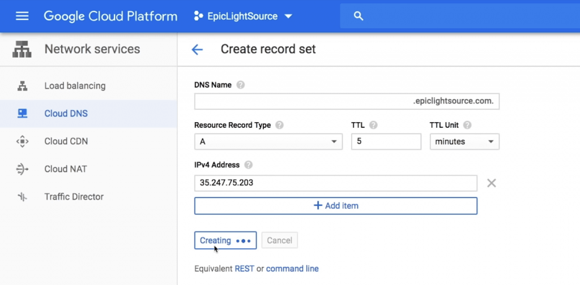Click the Load balancing sidebar icon
The image size is (580, 285).
tap(22, 86)
